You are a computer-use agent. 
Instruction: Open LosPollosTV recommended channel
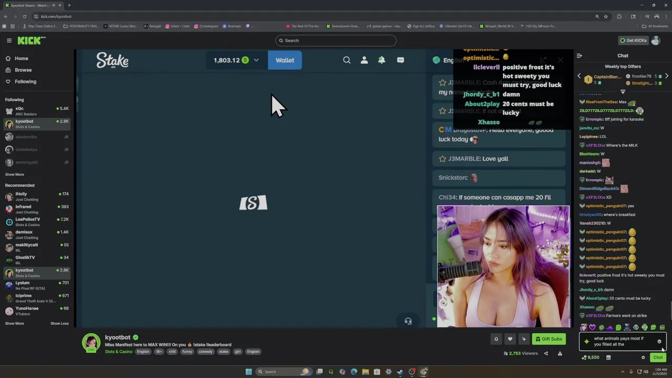(x=37, y=222)
